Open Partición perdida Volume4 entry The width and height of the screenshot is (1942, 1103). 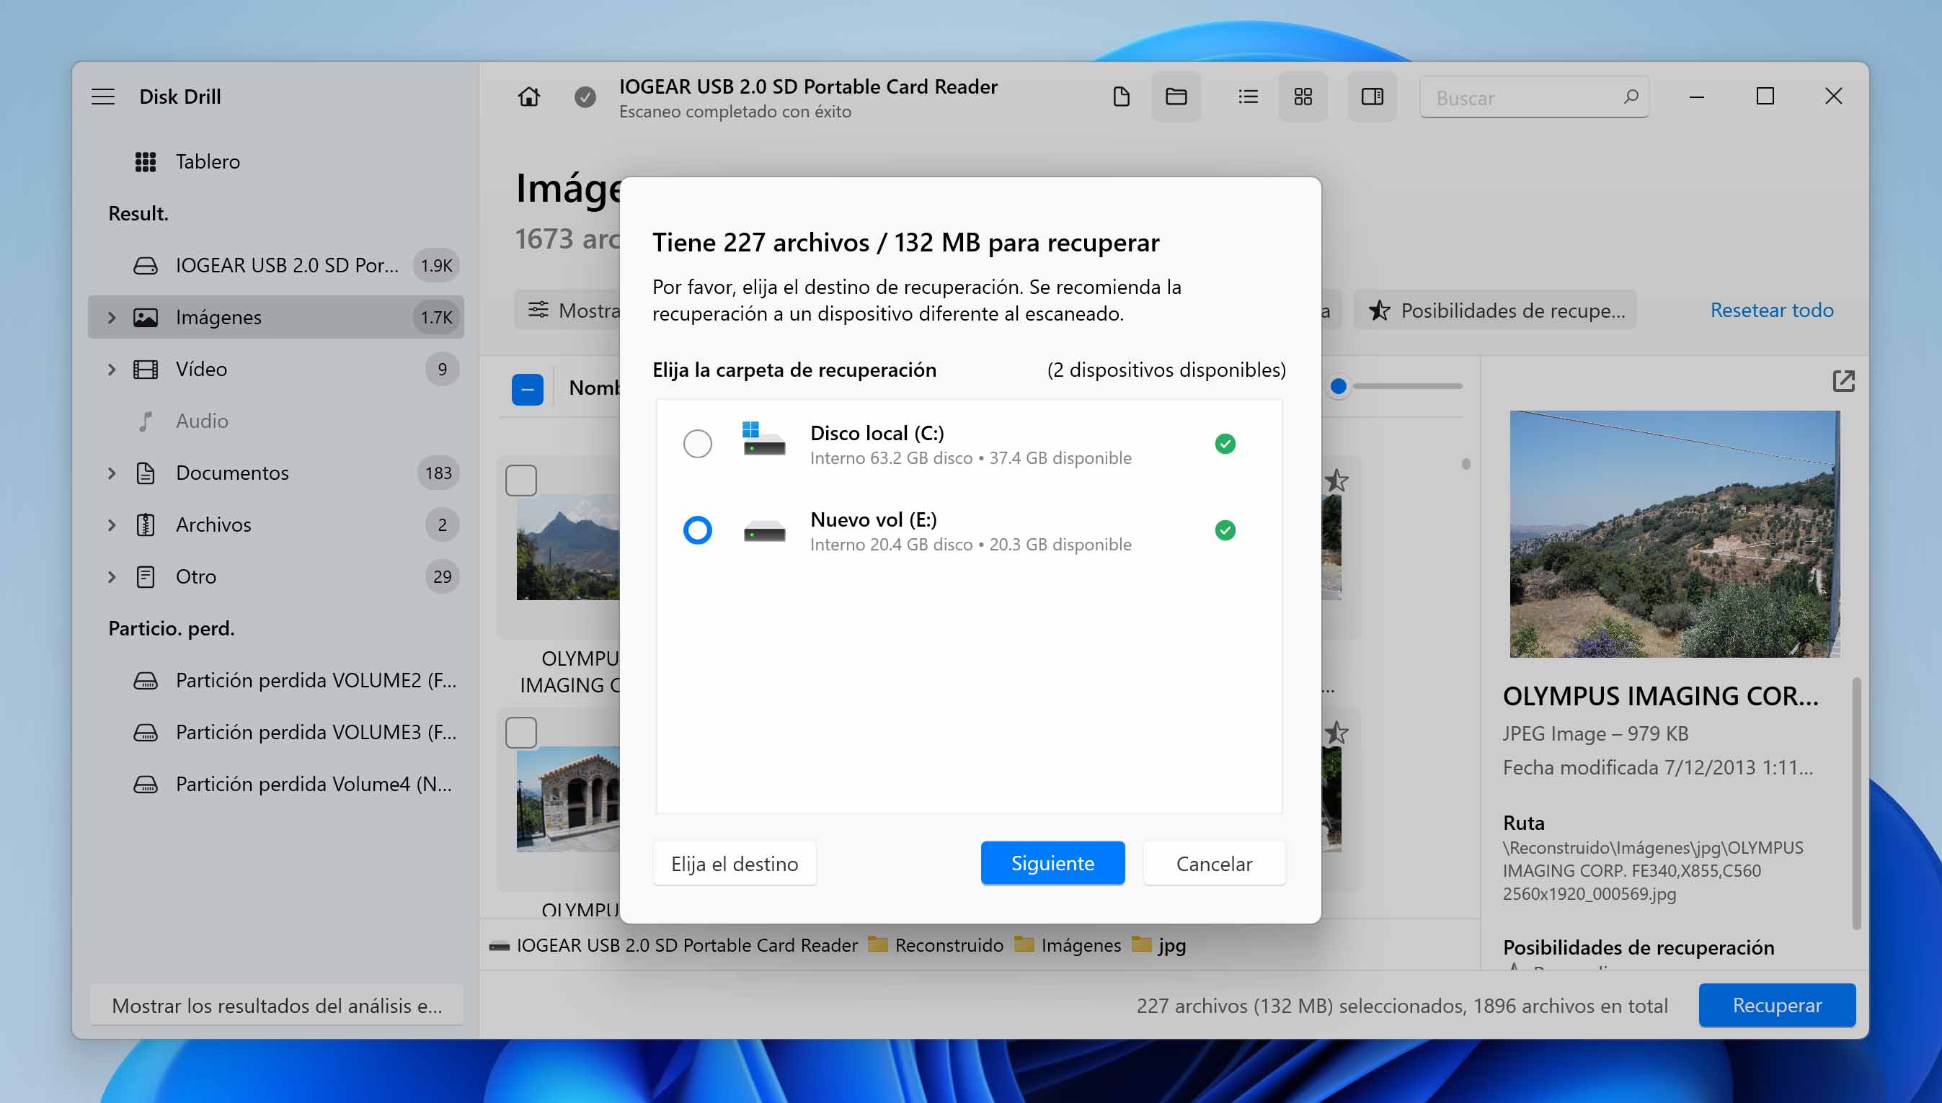click(x=276, y=784)
